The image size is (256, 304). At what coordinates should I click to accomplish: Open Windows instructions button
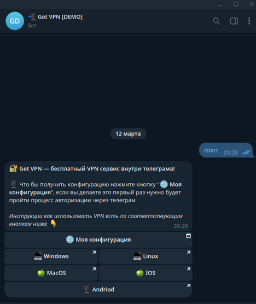[51, 256]
